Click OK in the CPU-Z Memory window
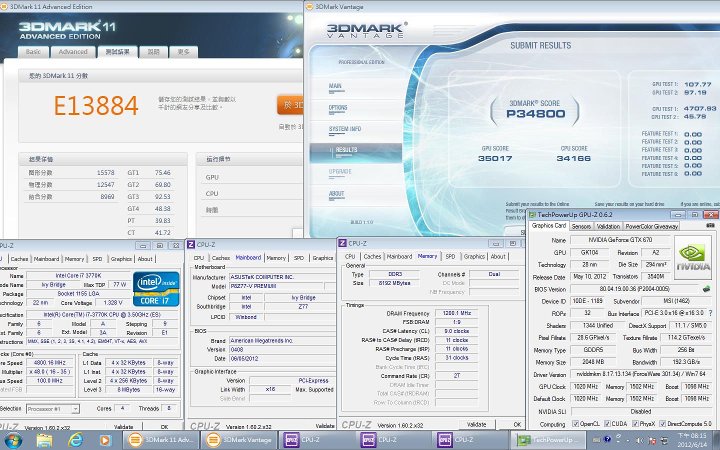The width and height of the screenshot is (720, 450). click(x=517, y=424)
